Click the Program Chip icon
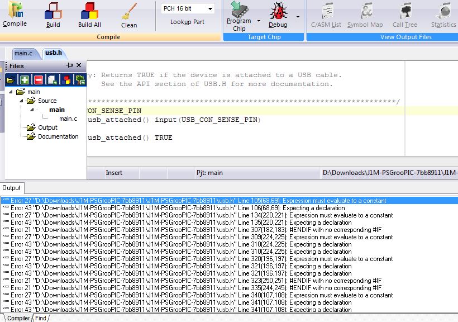 tap(239, 15)
